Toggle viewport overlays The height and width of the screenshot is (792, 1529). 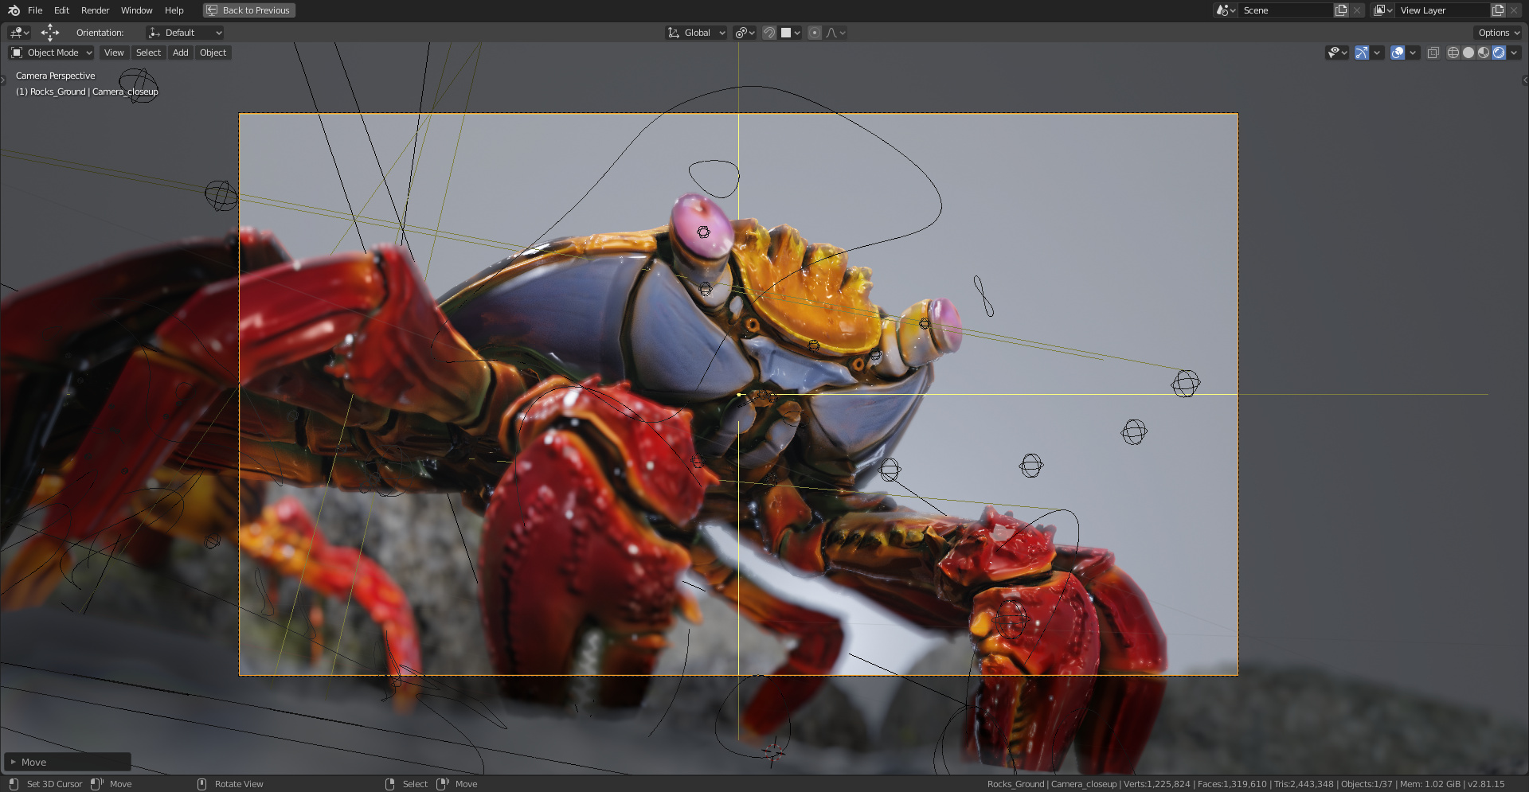1398,53
